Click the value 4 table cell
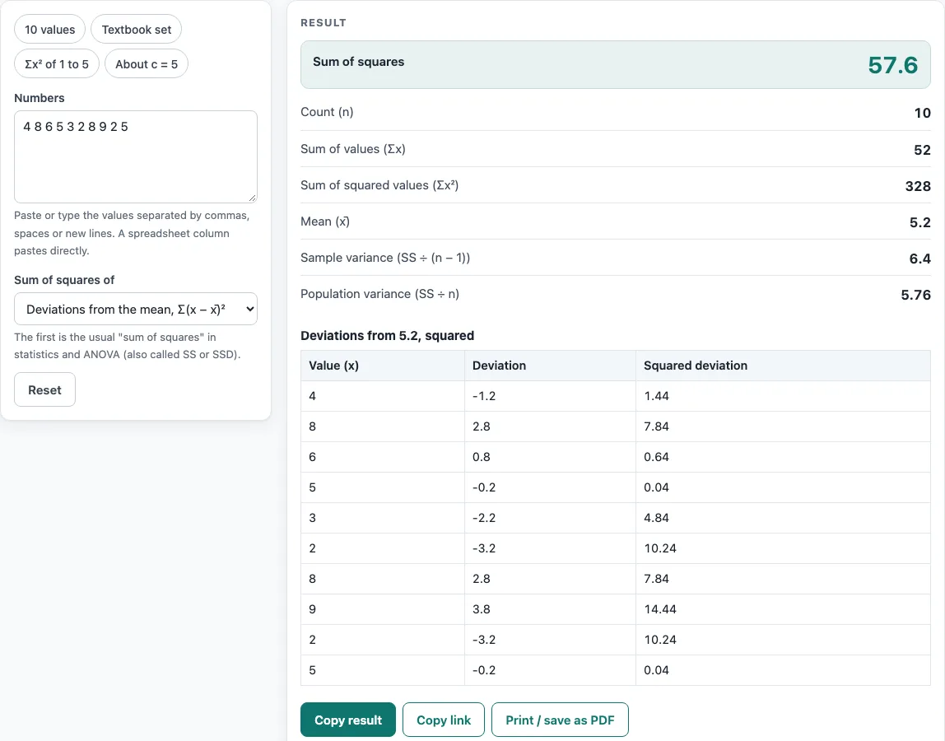The width and height of the screenshot is (945, 741). [x=383, y=396]
